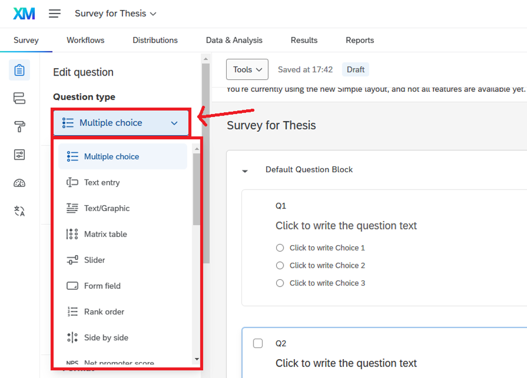This screenshot has height=378, width=527.
Task: Tick the Q2 question checkbox
Action: click(258, 343)
